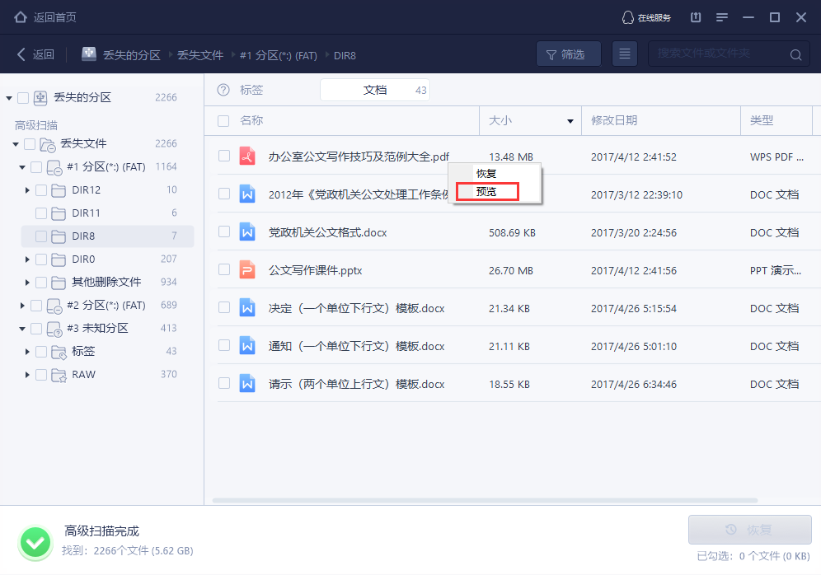Click the share/export icon in title bar
Screen dimensions: 821x575
click(695, 16)
